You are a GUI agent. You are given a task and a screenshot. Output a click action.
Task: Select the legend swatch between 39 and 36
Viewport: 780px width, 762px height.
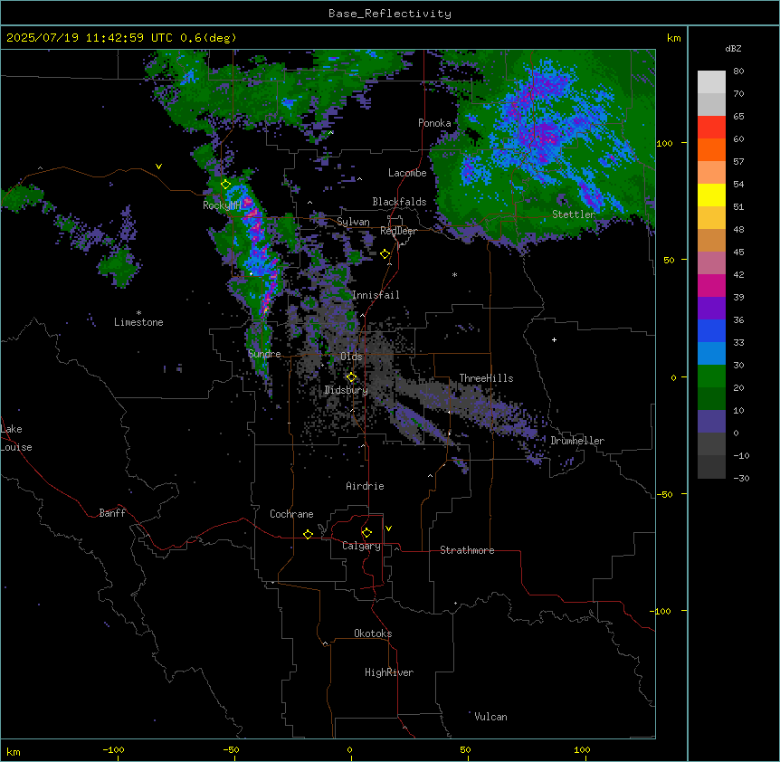click(x=711, y=309)
